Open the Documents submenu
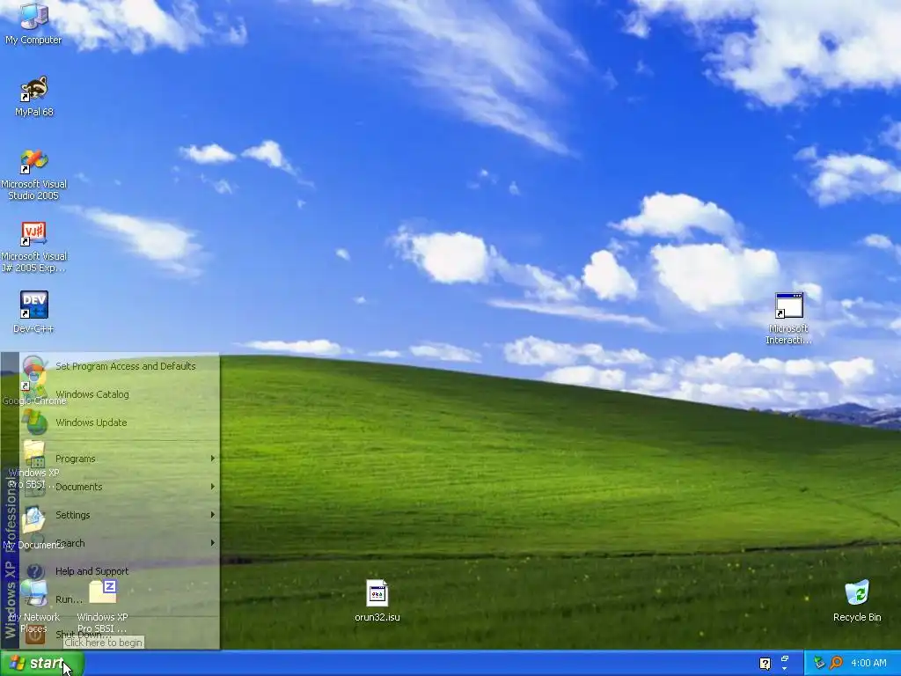The image size is (901, 676). point(120,487)
